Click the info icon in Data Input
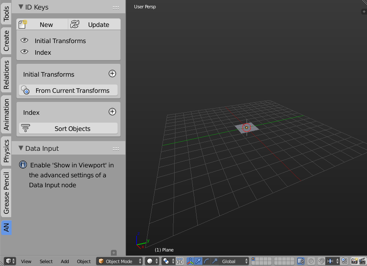 (x=23, y=165)
